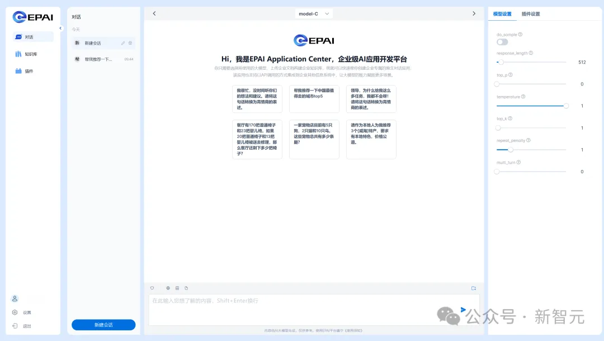Select the 餐厅有170把普通椅子 prompt card
The width and height of the screenshot is (604, 341).
[x=257, y=139]
